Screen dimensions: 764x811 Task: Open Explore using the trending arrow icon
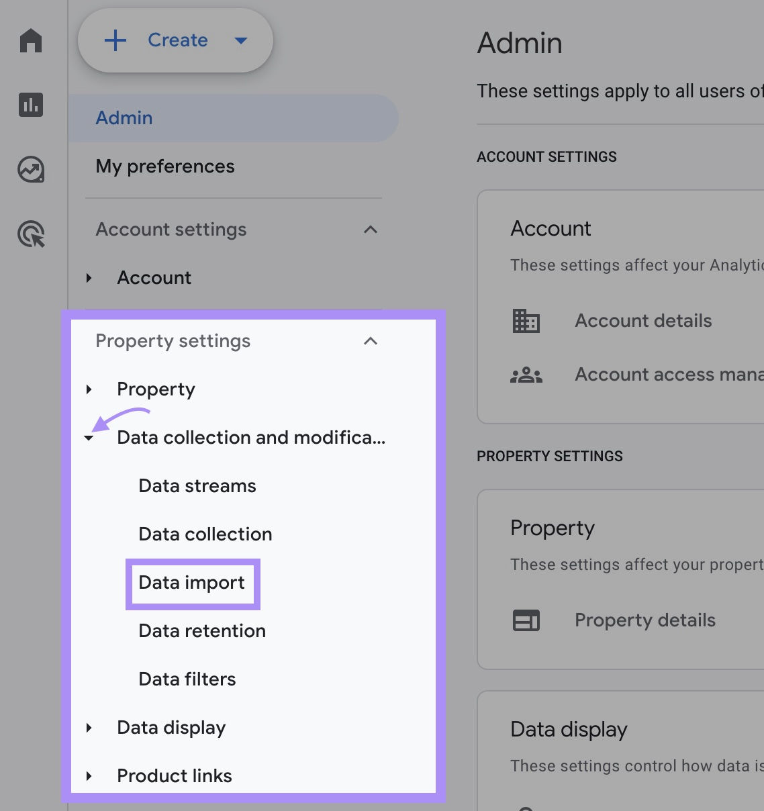31,170
